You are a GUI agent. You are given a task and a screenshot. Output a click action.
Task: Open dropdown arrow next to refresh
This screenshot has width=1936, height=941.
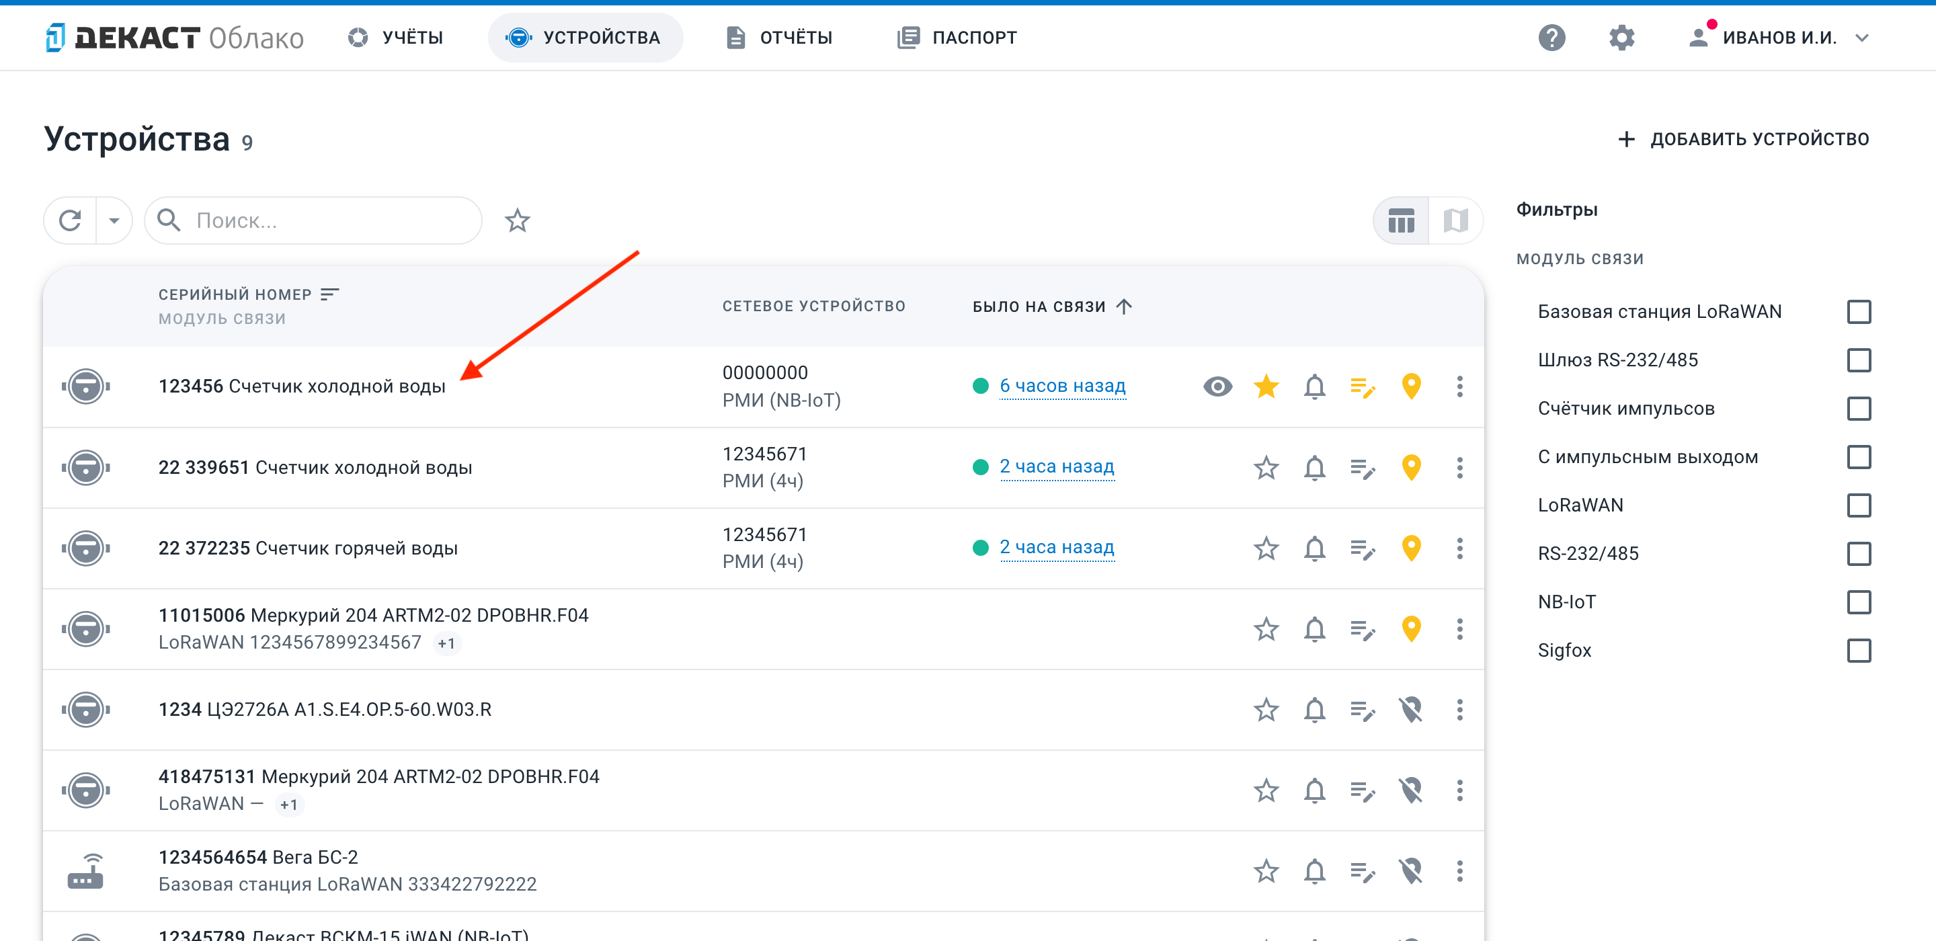(x=114, y=220)
